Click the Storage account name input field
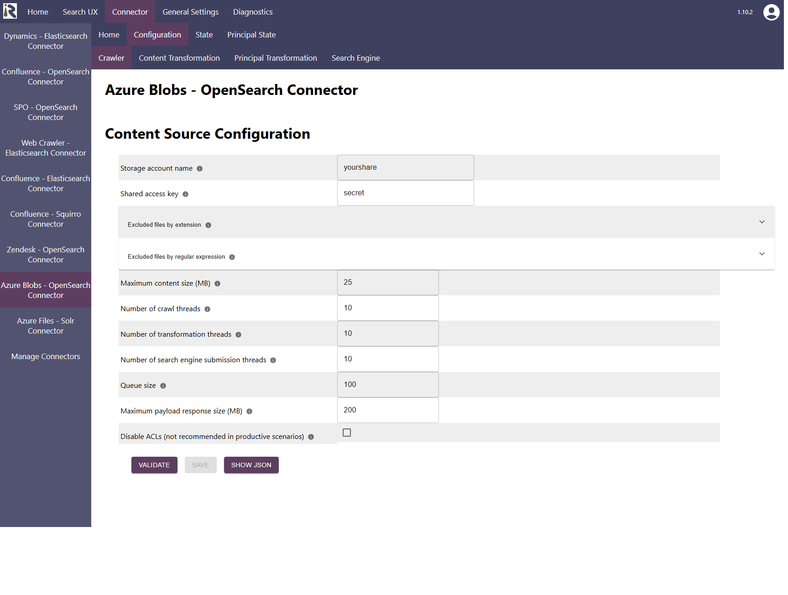This screenshot has width=788, height=595. 405,167
